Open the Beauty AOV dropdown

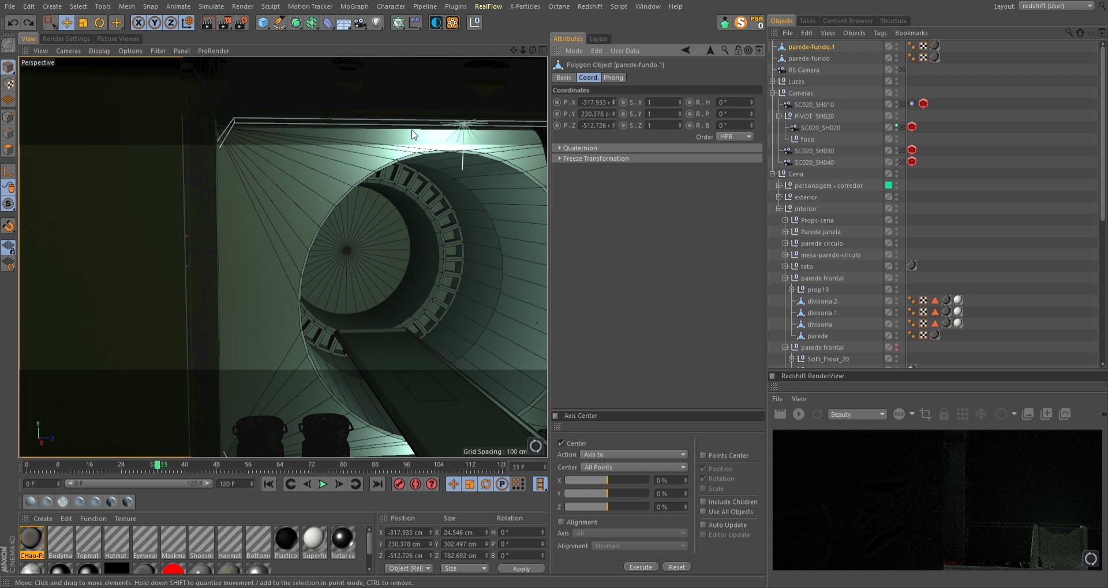click(x=857, y=414)
